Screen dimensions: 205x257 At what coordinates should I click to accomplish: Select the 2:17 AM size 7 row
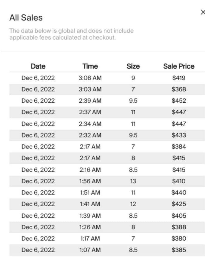click(x=103, y=146)
